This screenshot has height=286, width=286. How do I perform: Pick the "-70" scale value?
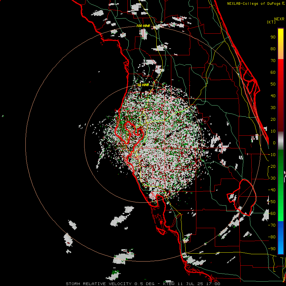click(272, 225)
